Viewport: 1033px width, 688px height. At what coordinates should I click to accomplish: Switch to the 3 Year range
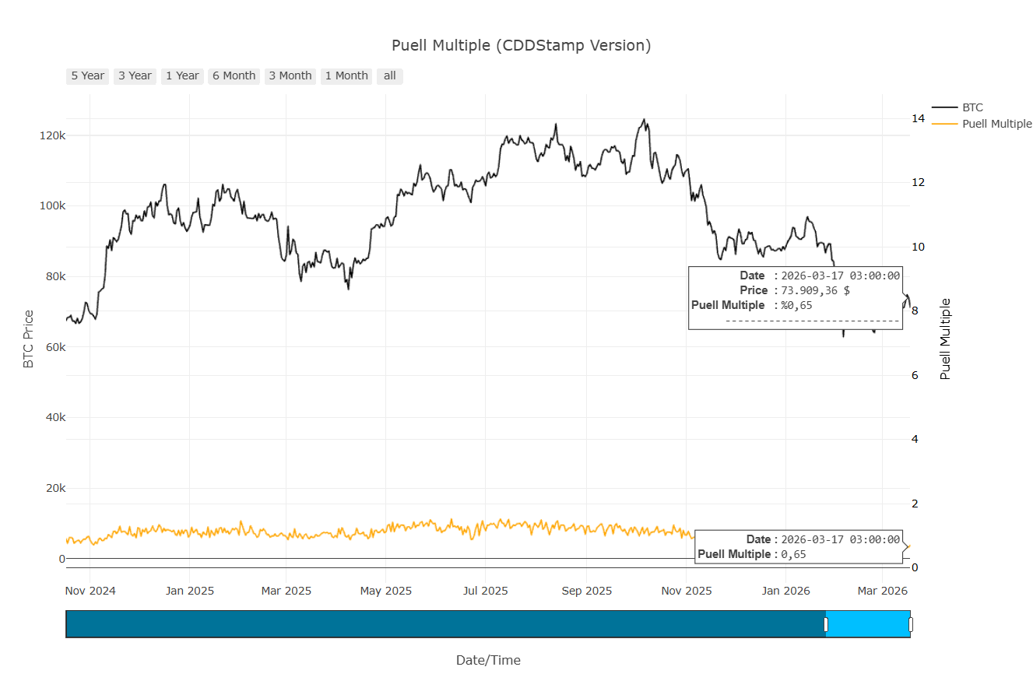(x=135, y=75)
